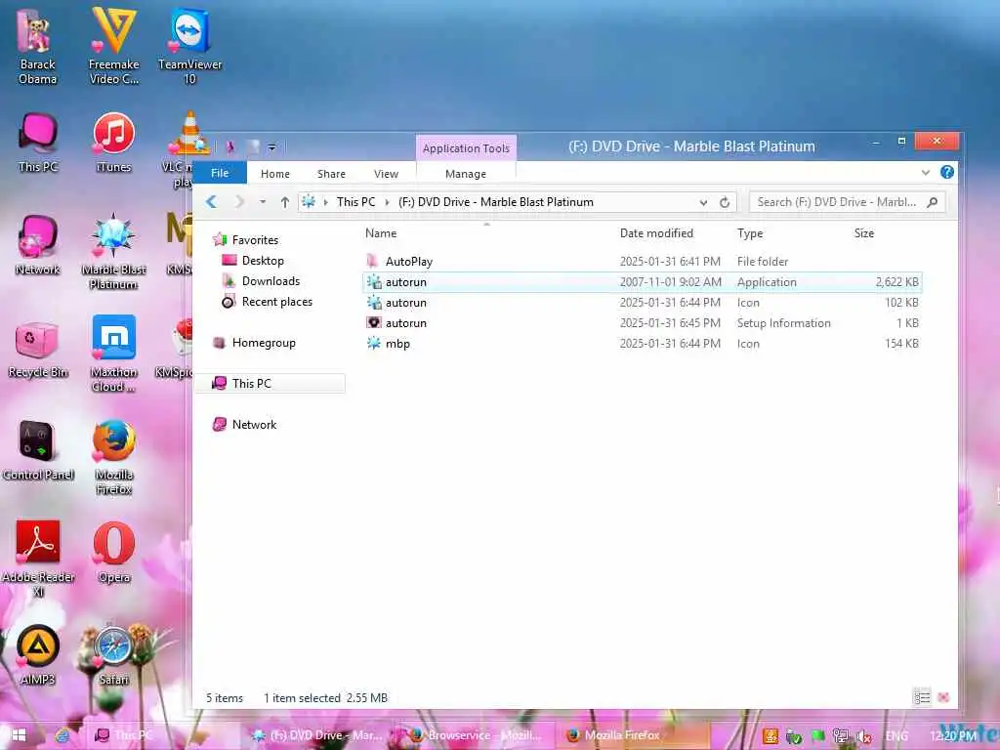
Task: Expand the ribbon with the chevron
Action: [x=926, y=172]
